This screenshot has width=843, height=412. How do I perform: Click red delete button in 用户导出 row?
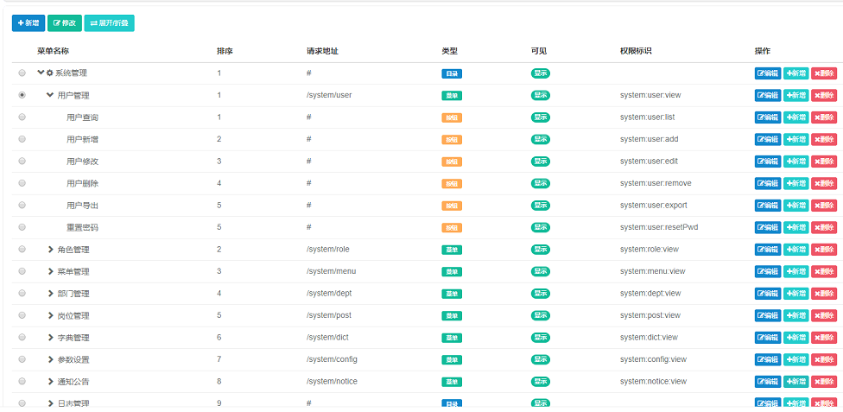click(x=823, y=206)
